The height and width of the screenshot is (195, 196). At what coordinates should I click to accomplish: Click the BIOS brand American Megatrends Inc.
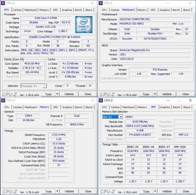pos(155,50)
